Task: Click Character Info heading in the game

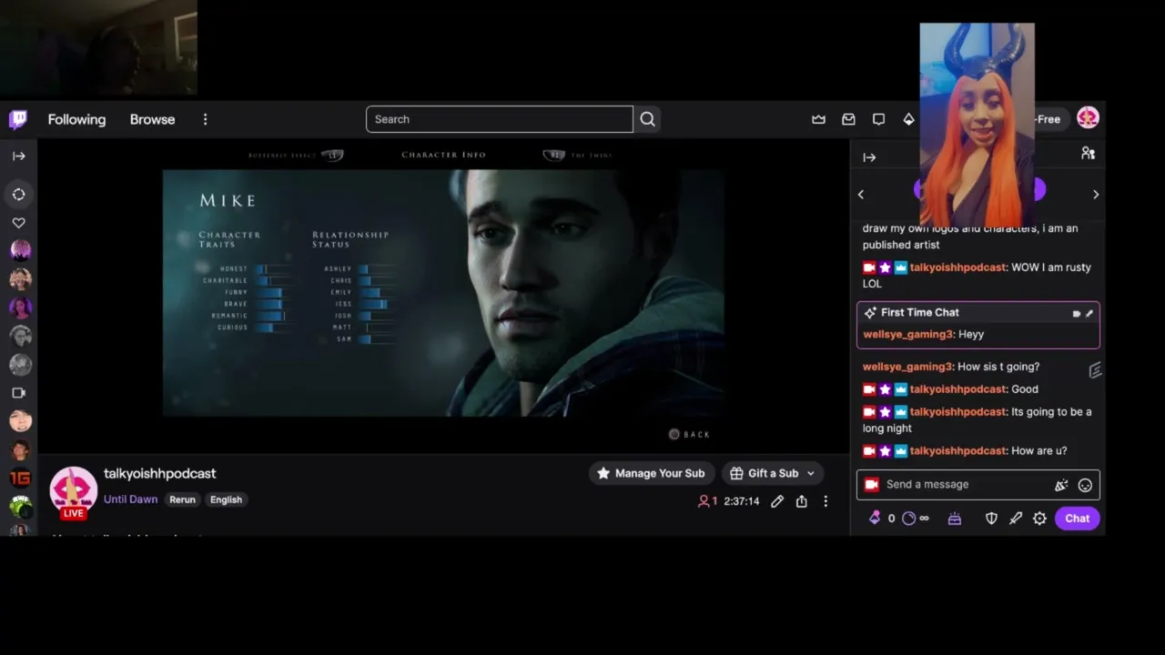Action: point(443,155)
